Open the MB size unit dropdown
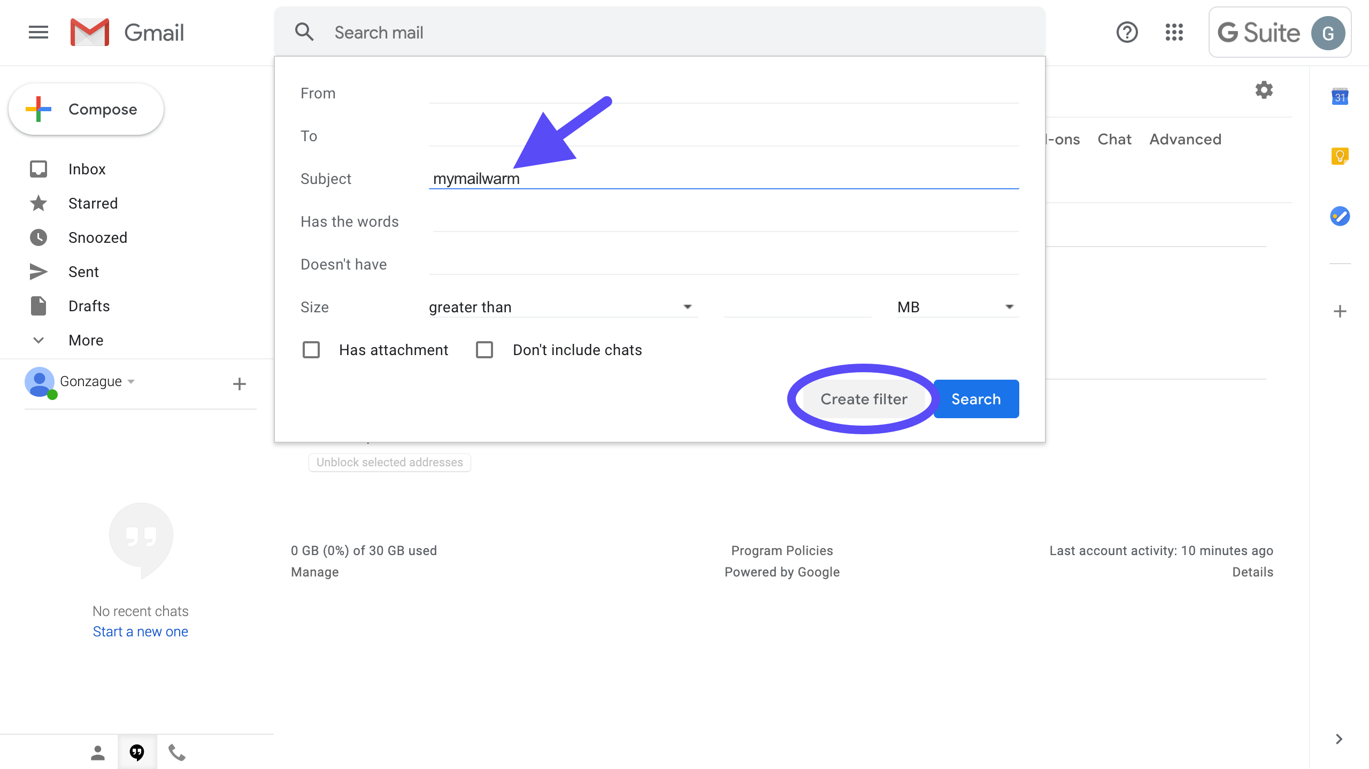1369x769 pixels. click(956, 307)
